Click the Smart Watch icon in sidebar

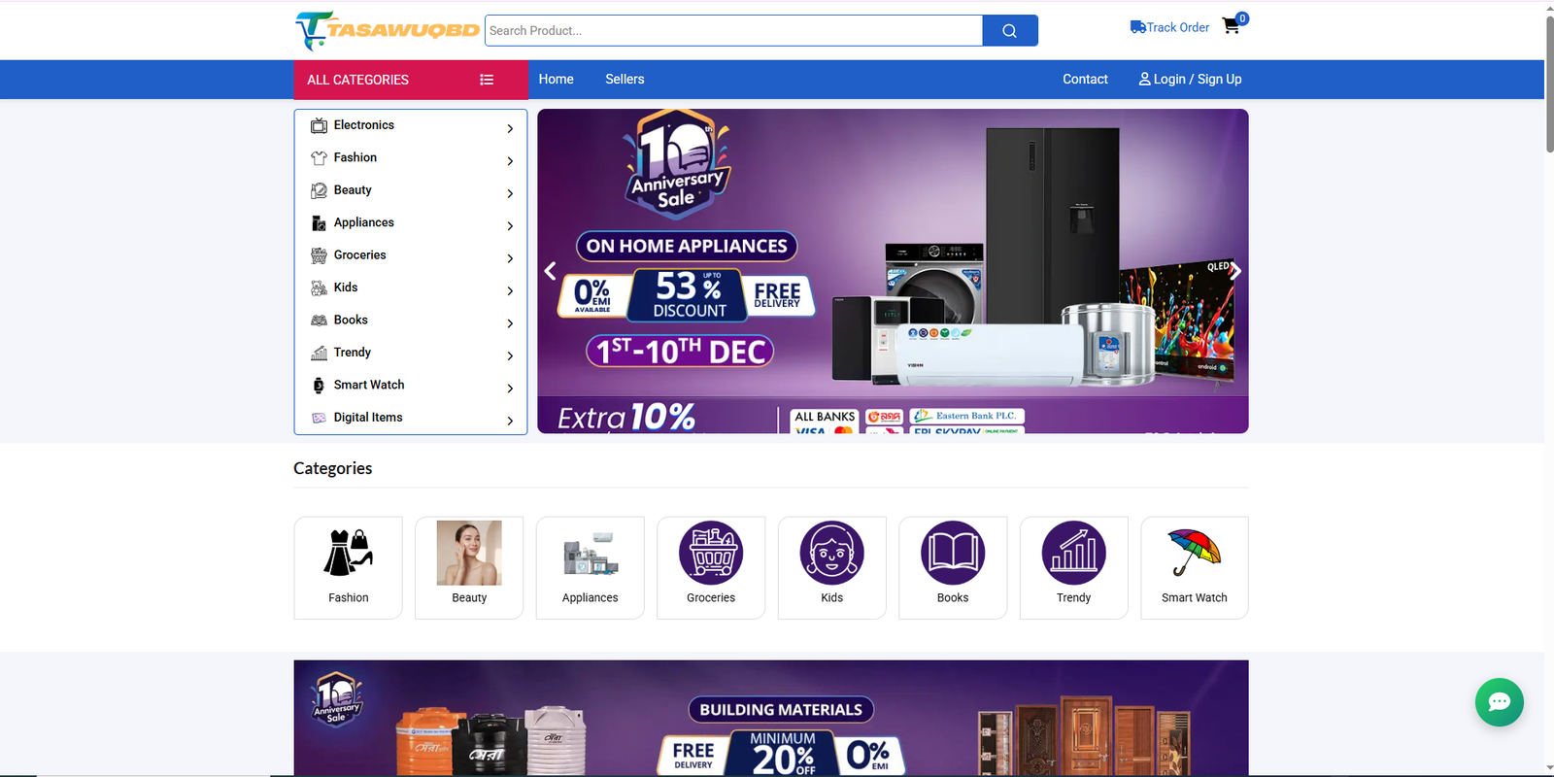319,385
